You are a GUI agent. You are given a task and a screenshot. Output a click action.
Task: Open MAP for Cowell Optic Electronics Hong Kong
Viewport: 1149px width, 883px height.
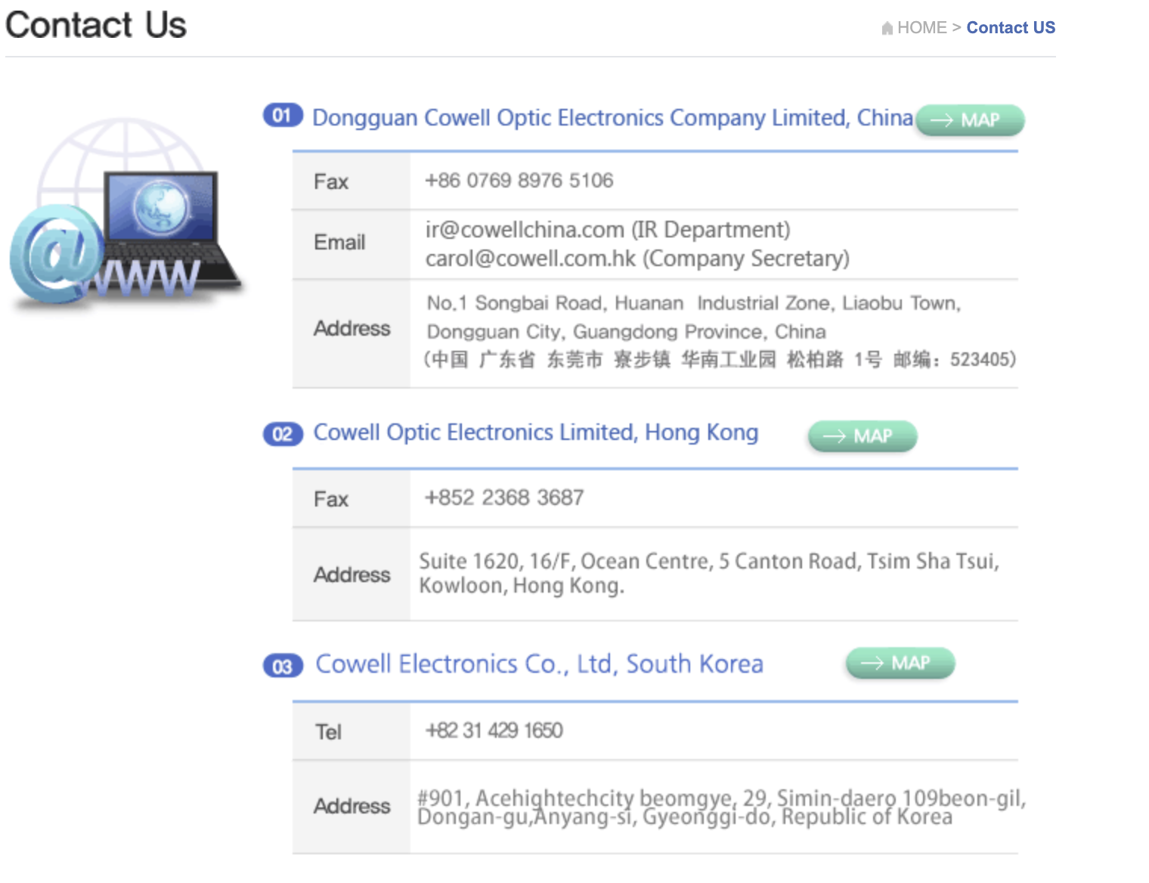863,436
